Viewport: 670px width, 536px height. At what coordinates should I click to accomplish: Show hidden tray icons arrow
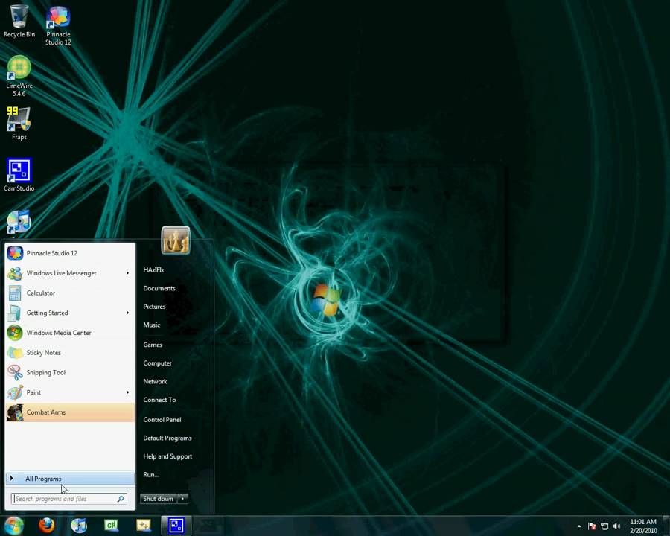pyautogui.click(x=579, y=526)
